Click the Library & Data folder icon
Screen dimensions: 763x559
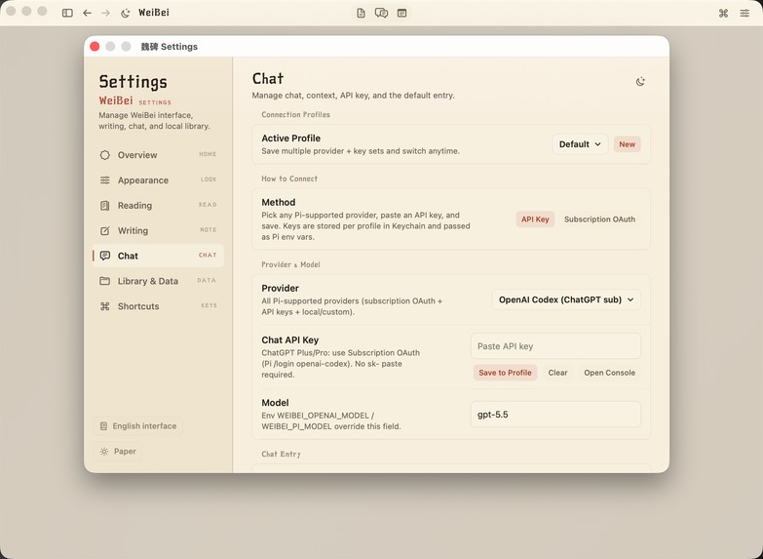pos(104,281)
